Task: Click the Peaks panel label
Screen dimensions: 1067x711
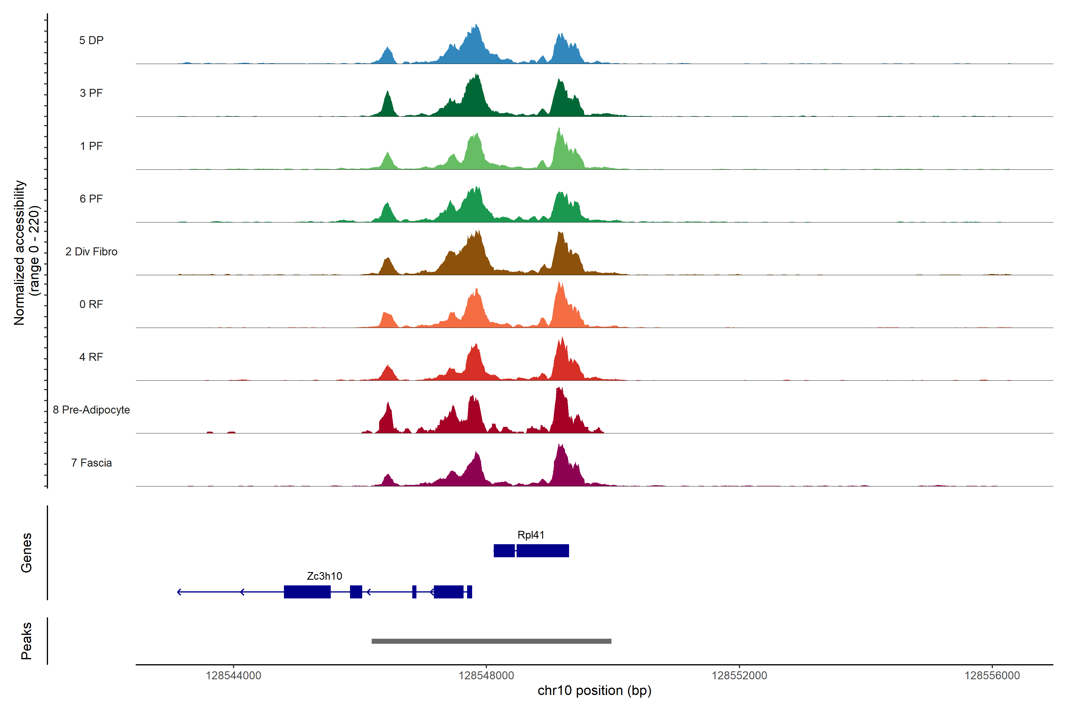Action: [26, 641]
